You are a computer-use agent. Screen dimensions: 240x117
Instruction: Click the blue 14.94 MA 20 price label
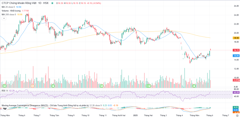point(236,56)
